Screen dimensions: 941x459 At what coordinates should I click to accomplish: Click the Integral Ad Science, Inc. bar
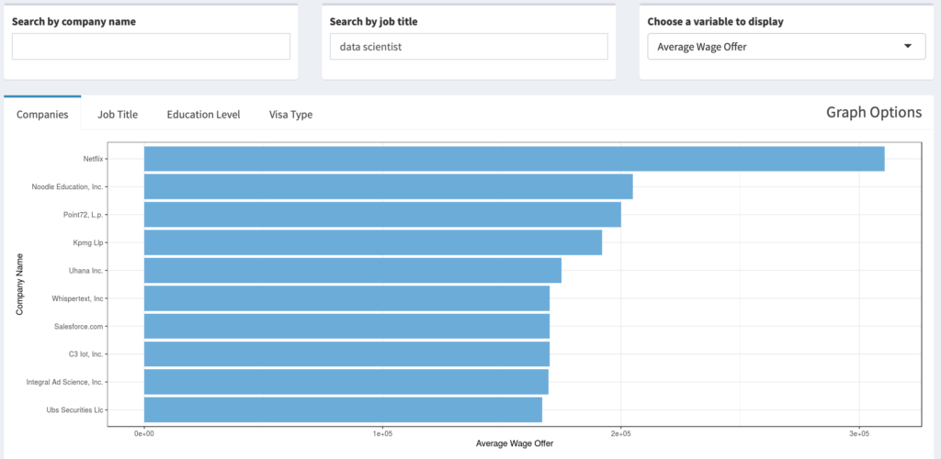(346, 382)
